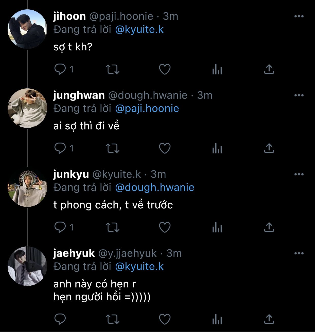Screen dimensions: 315x332
Task: Open more options on jihoon's tweet
Action: 299,16
